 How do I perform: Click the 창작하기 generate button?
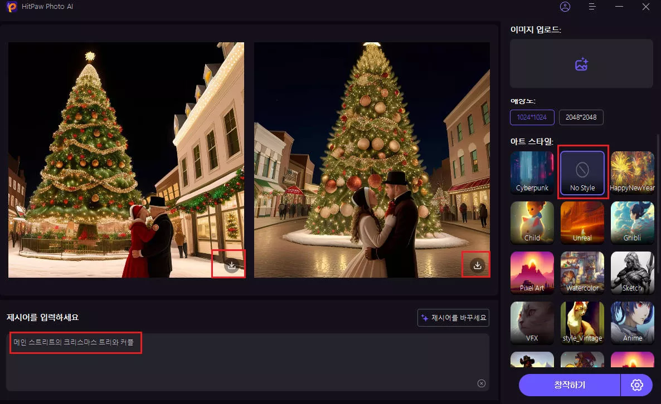pyautogui.click(x=569, y=385)
